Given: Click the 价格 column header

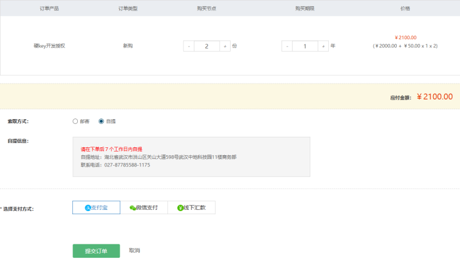Looking at the screenshot, I should tap(405, 9).
